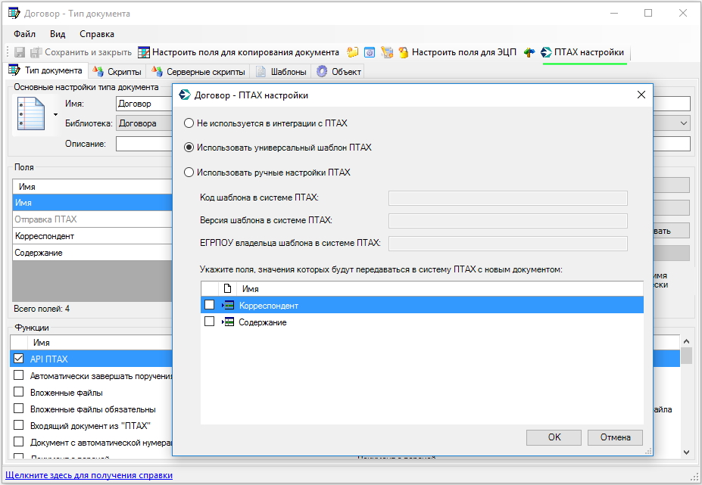Viewport: 702px width, 485px height.
Task: Go to the Шаблоны tab
Action: click(281, 72)
